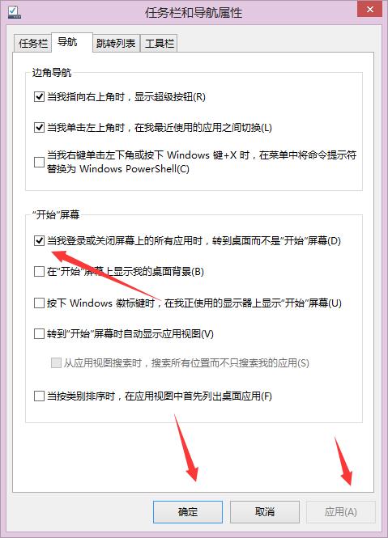Click the 边角导航 group label
The width and height of the screenshot is (388, 538).
pyautogui.click(x=52, y=73)
